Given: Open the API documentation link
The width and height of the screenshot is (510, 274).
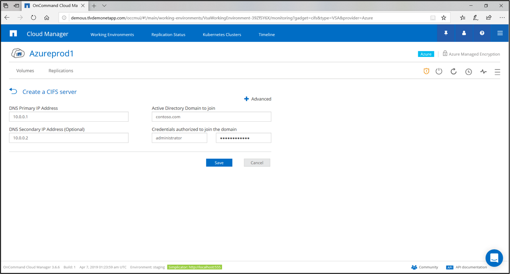Looking at the screenshot, I should 471,267.
